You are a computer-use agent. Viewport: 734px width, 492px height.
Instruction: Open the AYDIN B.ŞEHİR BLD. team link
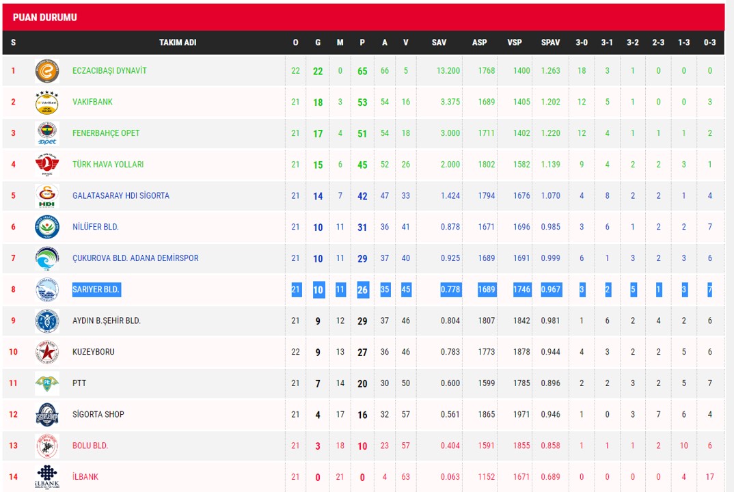pyautogui.click(x=106, y=320)
